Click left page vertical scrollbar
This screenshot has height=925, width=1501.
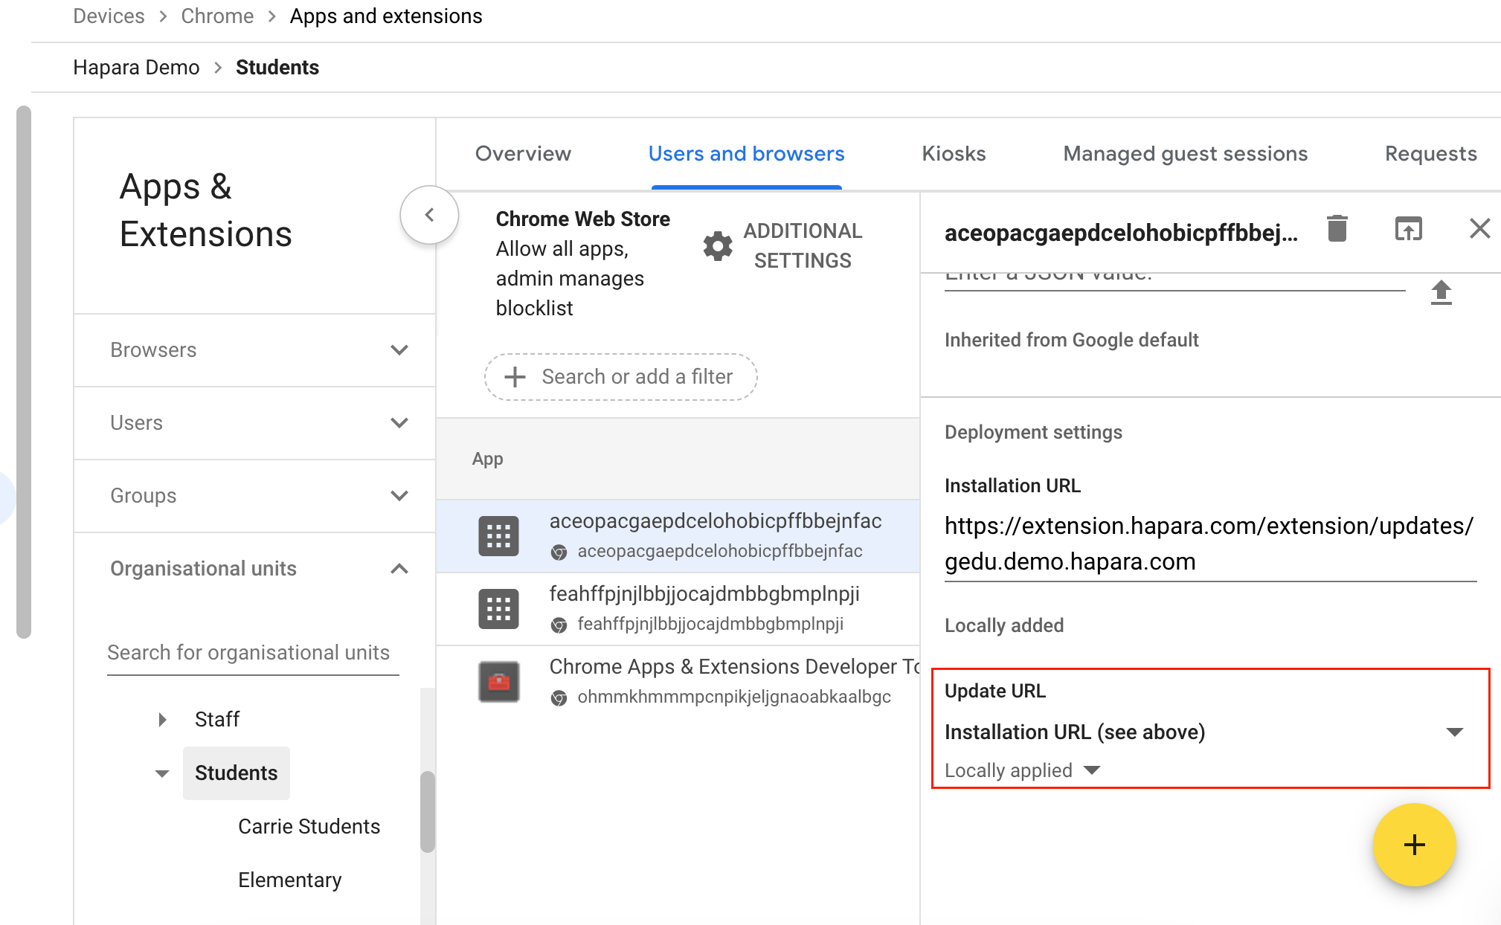click(24, 372)
